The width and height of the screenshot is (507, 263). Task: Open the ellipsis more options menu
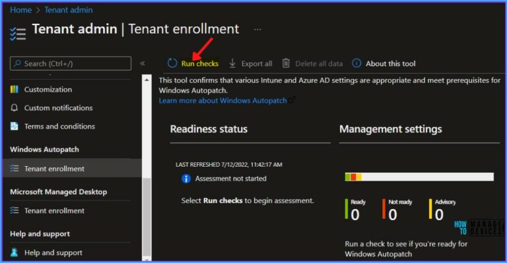click(257, 30)
